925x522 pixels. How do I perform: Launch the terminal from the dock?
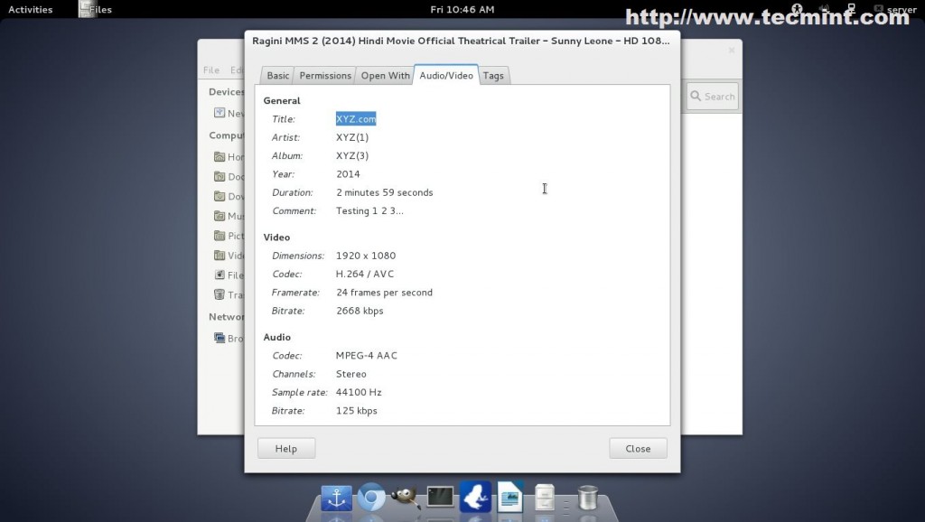click(x=440, y=496)
